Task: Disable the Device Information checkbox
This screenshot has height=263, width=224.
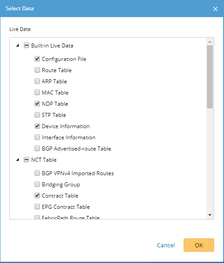Action: tap(37, 126)
